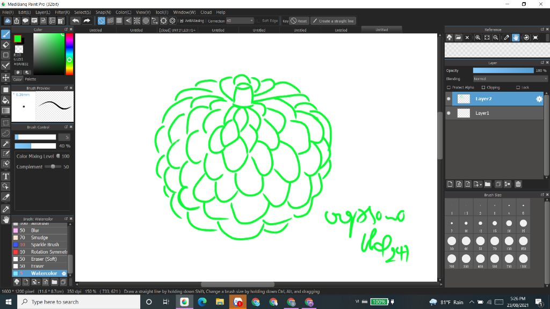The image size is (550, 309).
Task: Enable the Clipping checkbox
Action: pos(483,87)
